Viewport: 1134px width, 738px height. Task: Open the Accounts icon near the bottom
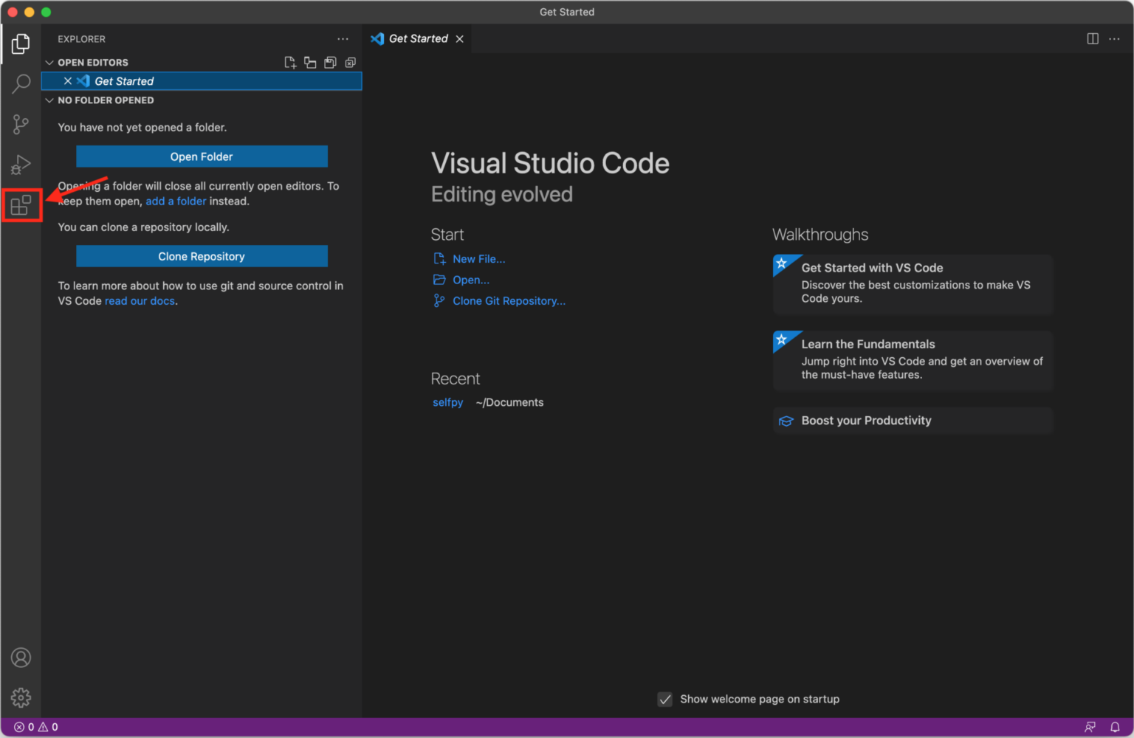pos(21,658)
